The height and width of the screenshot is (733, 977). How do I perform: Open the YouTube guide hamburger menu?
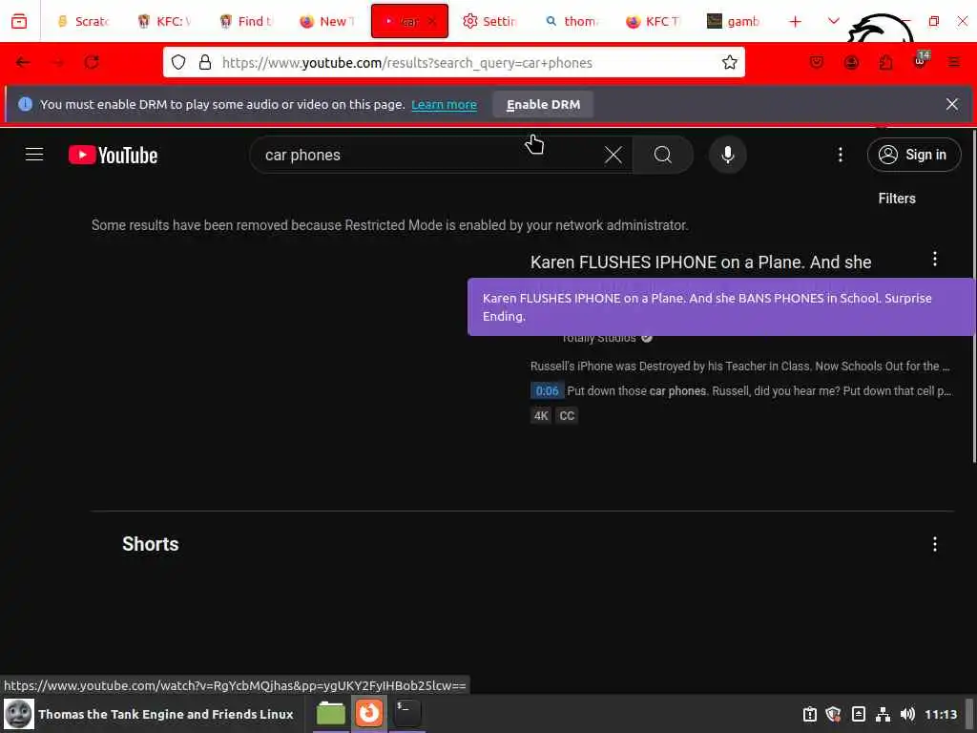pos(34,155)
